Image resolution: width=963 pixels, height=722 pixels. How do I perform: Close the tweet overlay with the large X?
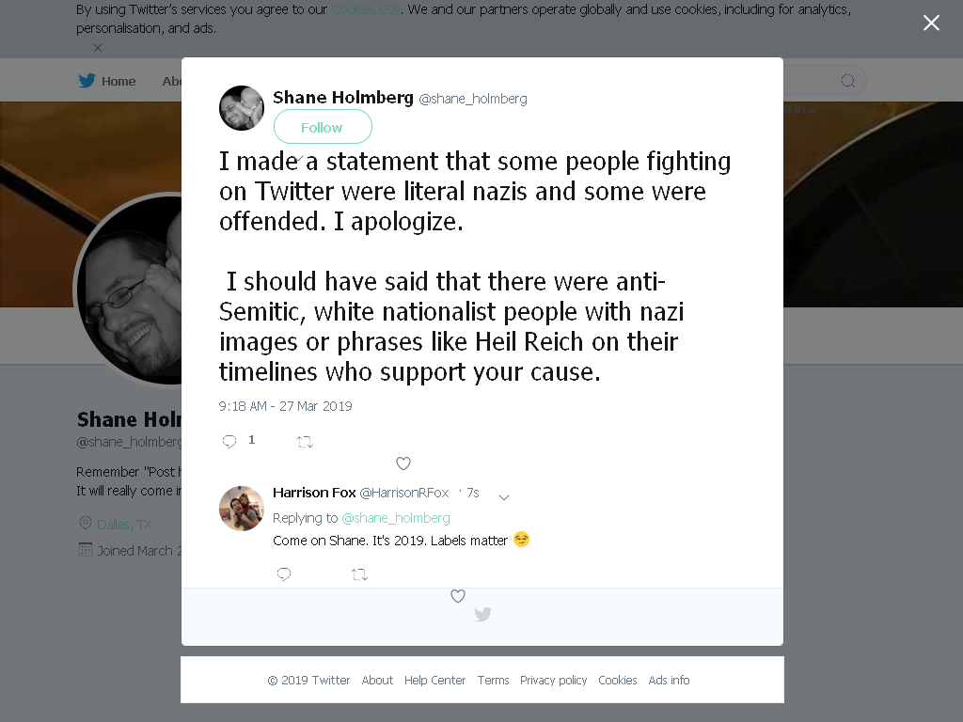(x=931, y=23)
